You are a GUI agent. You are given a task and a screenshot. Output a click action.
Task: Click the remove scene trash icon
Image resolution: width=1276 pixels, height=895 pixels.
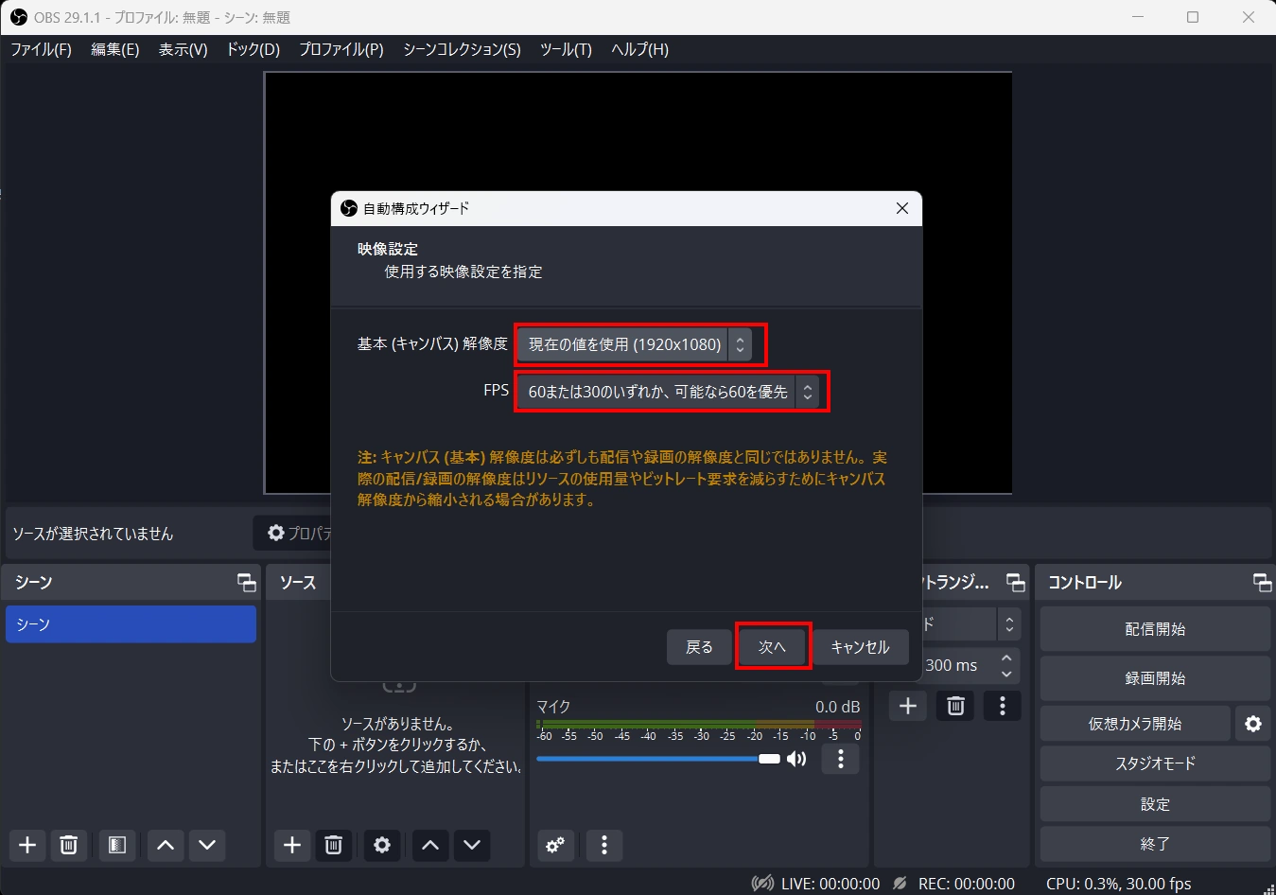[x=68, y=845]
